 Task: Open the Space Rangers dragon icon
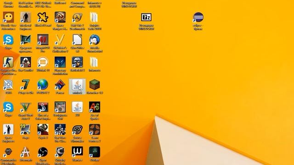point(60,17)
